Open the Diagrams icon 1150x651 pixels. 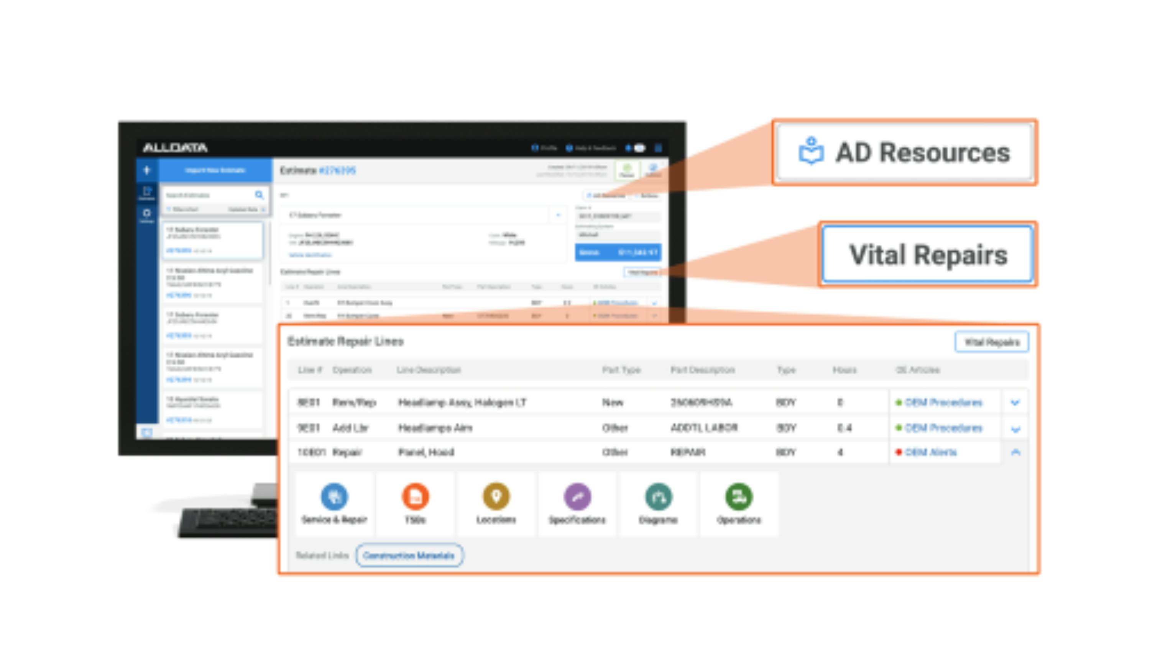tap(658, 497)
